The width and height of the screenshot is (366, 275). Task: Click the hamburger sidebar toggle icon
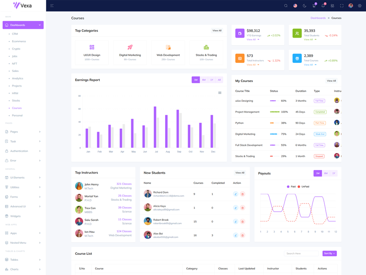click(x=52, y=5)
